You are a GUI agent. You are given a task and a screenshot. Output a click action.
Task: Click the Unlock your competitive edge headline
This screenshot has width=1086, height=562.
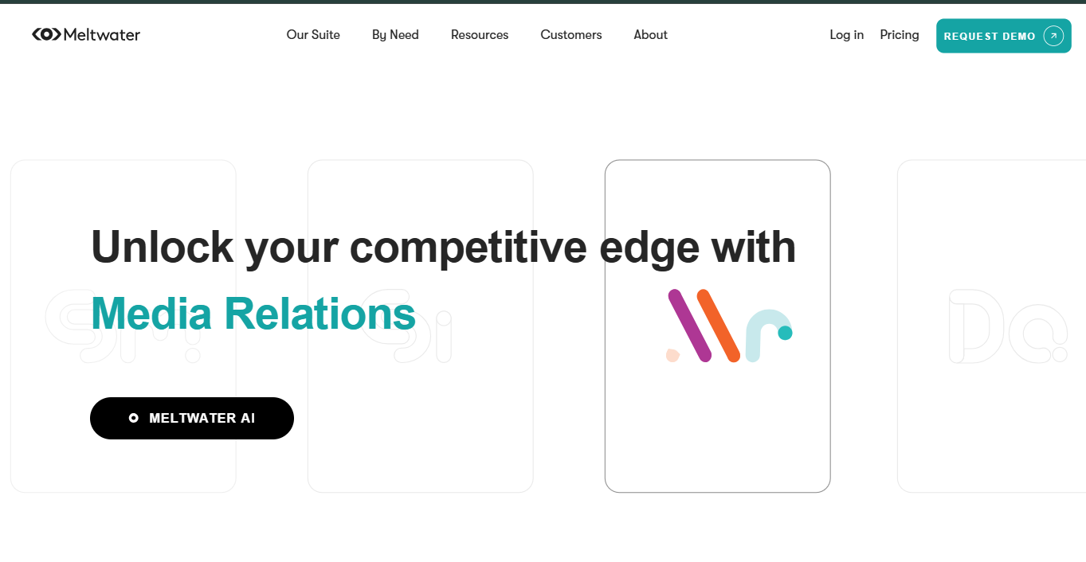pos(443,247)
